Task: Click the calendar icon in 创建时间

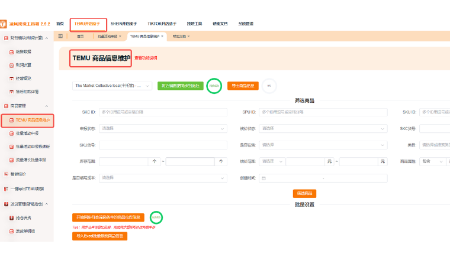Action: tap(263, 178)
